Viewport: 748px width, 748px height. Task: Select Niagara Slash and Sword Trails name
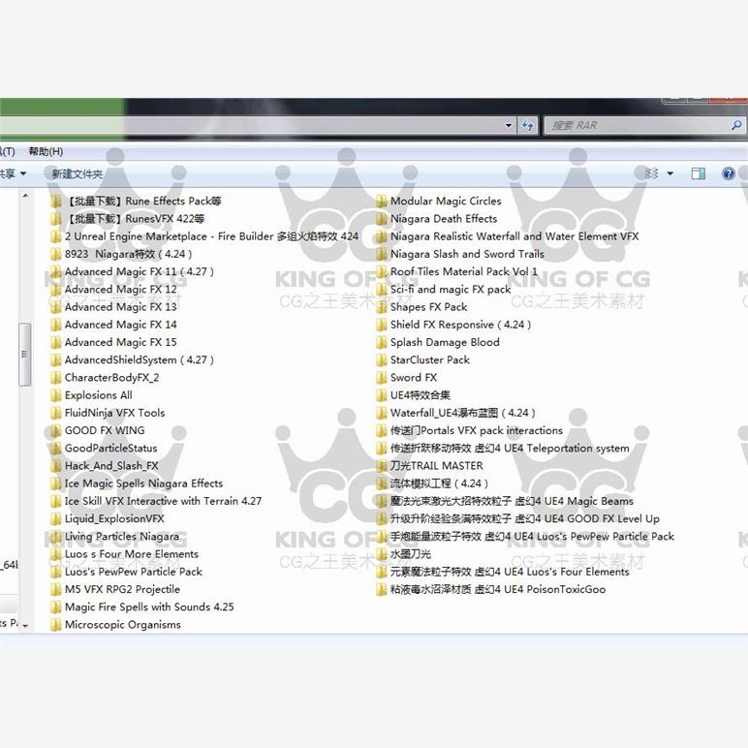[467, 254]
